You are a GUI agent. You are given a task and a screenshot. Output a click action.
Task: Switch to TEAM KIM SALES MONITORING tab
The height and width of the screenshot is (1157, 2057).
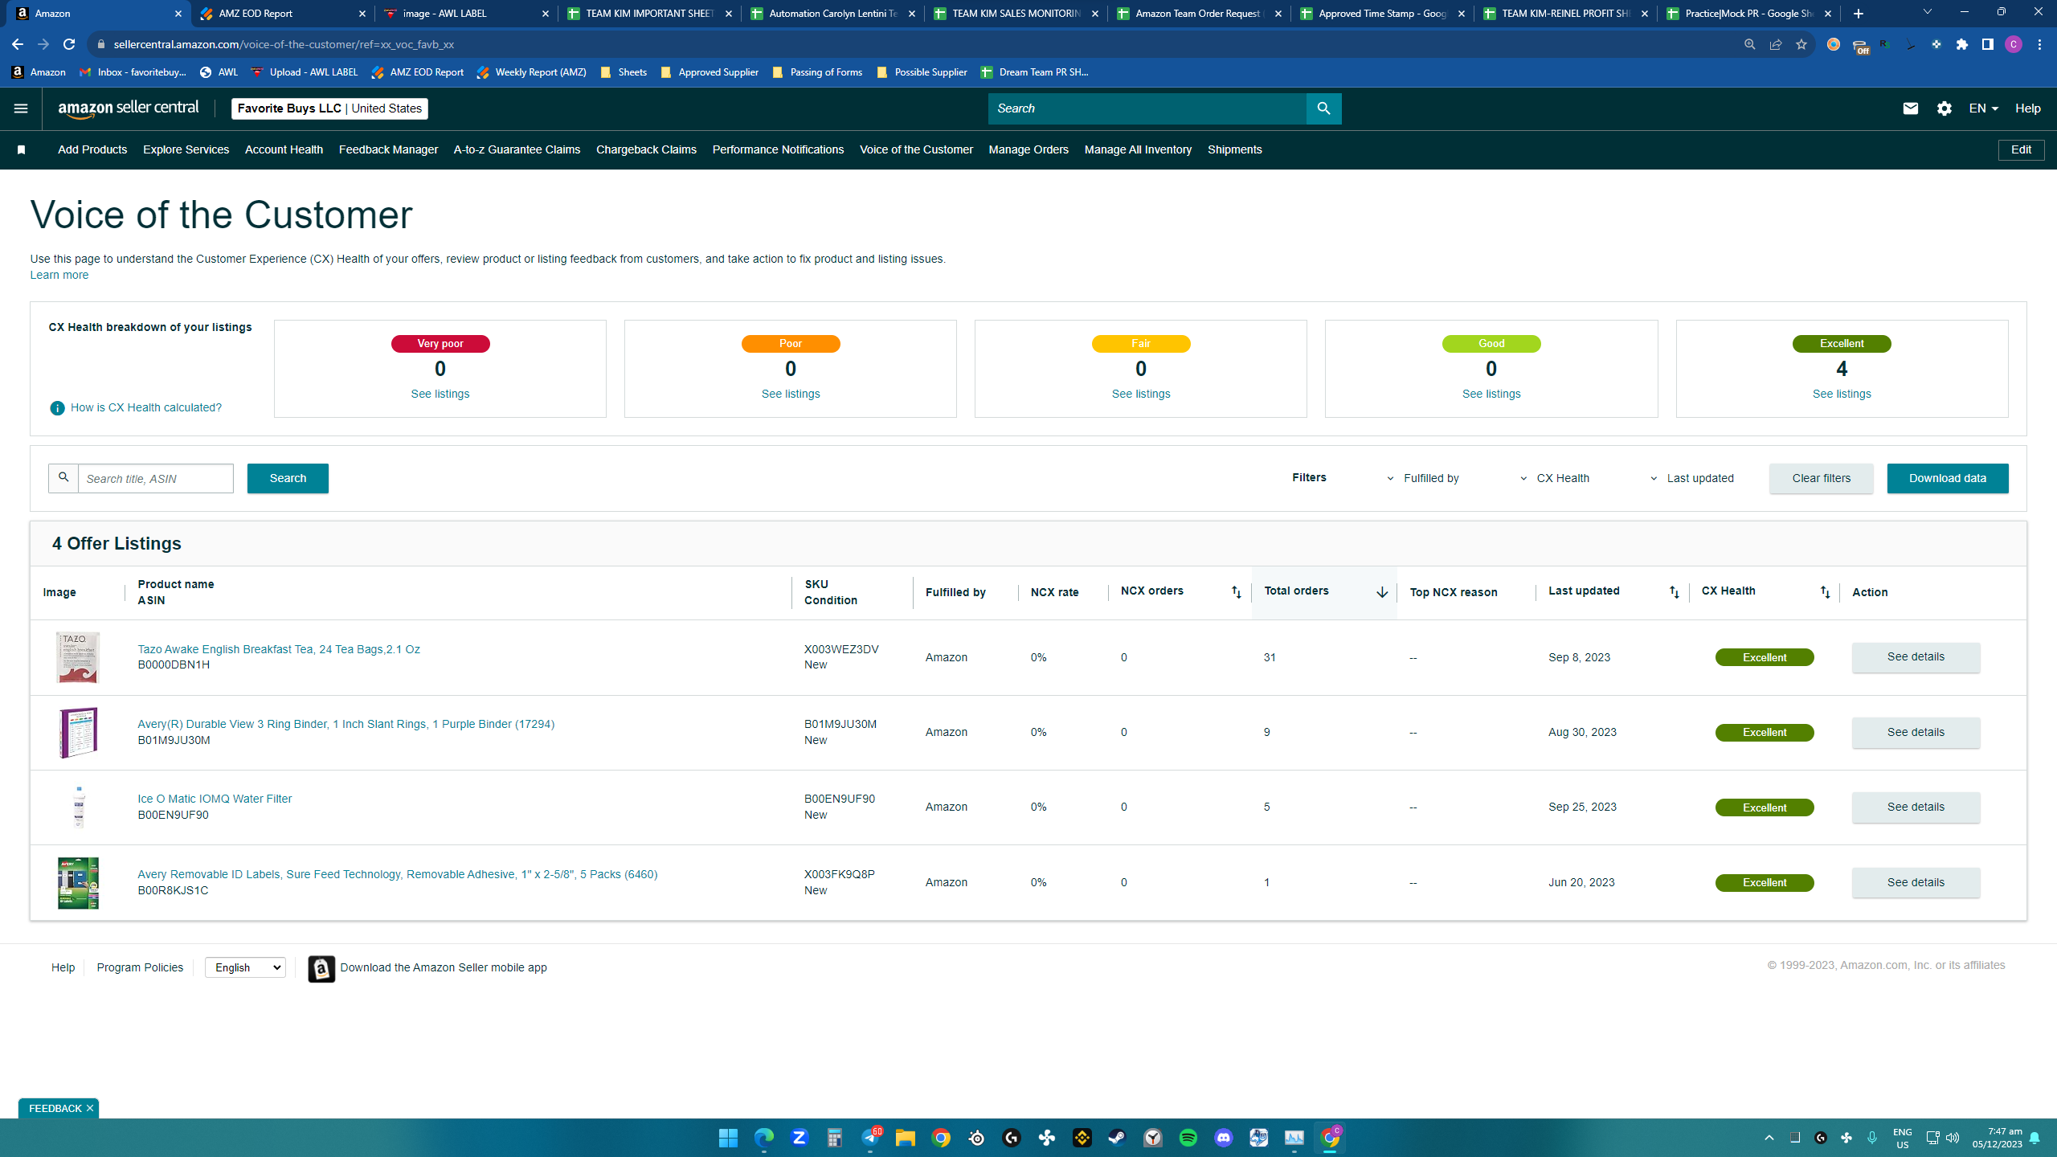tap(1016, 14)
